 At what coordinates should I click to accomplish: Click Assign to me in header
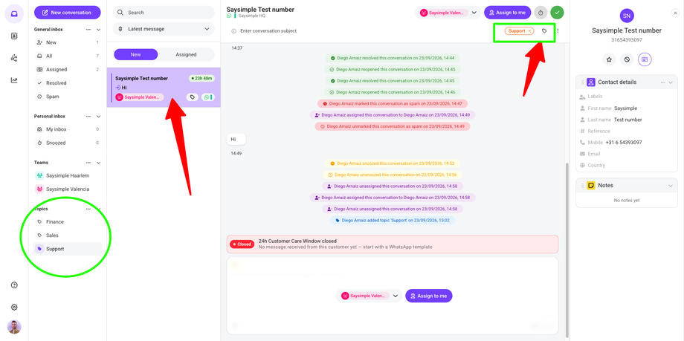click(507, 13)
